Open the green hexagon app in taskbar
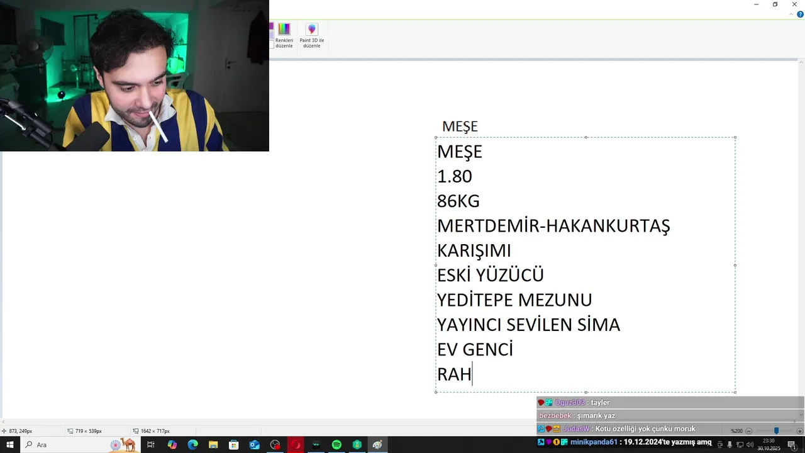Image resolution: width=805 pixels, height=453 pixels. click(x=357, y=445)
